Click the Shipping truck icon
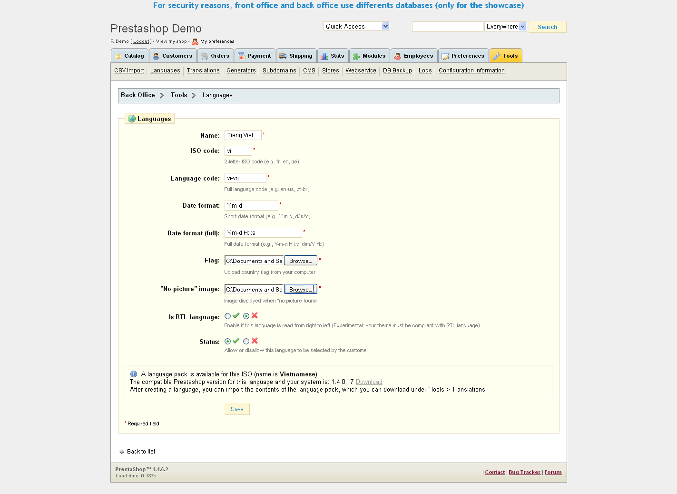Image resolution: width=677 pixels, height=494 pixels. click(x=283, y=56)
